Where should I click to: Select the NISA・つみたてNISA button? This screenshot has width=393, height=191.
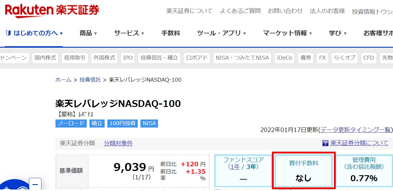242,58
